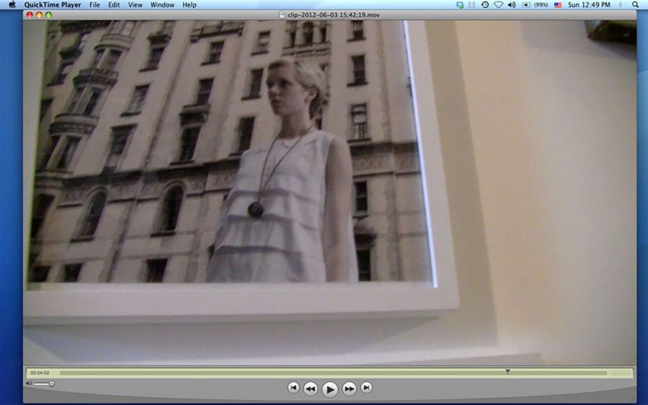Click the rewind button

pyautogui.click(x=310, y=388)
